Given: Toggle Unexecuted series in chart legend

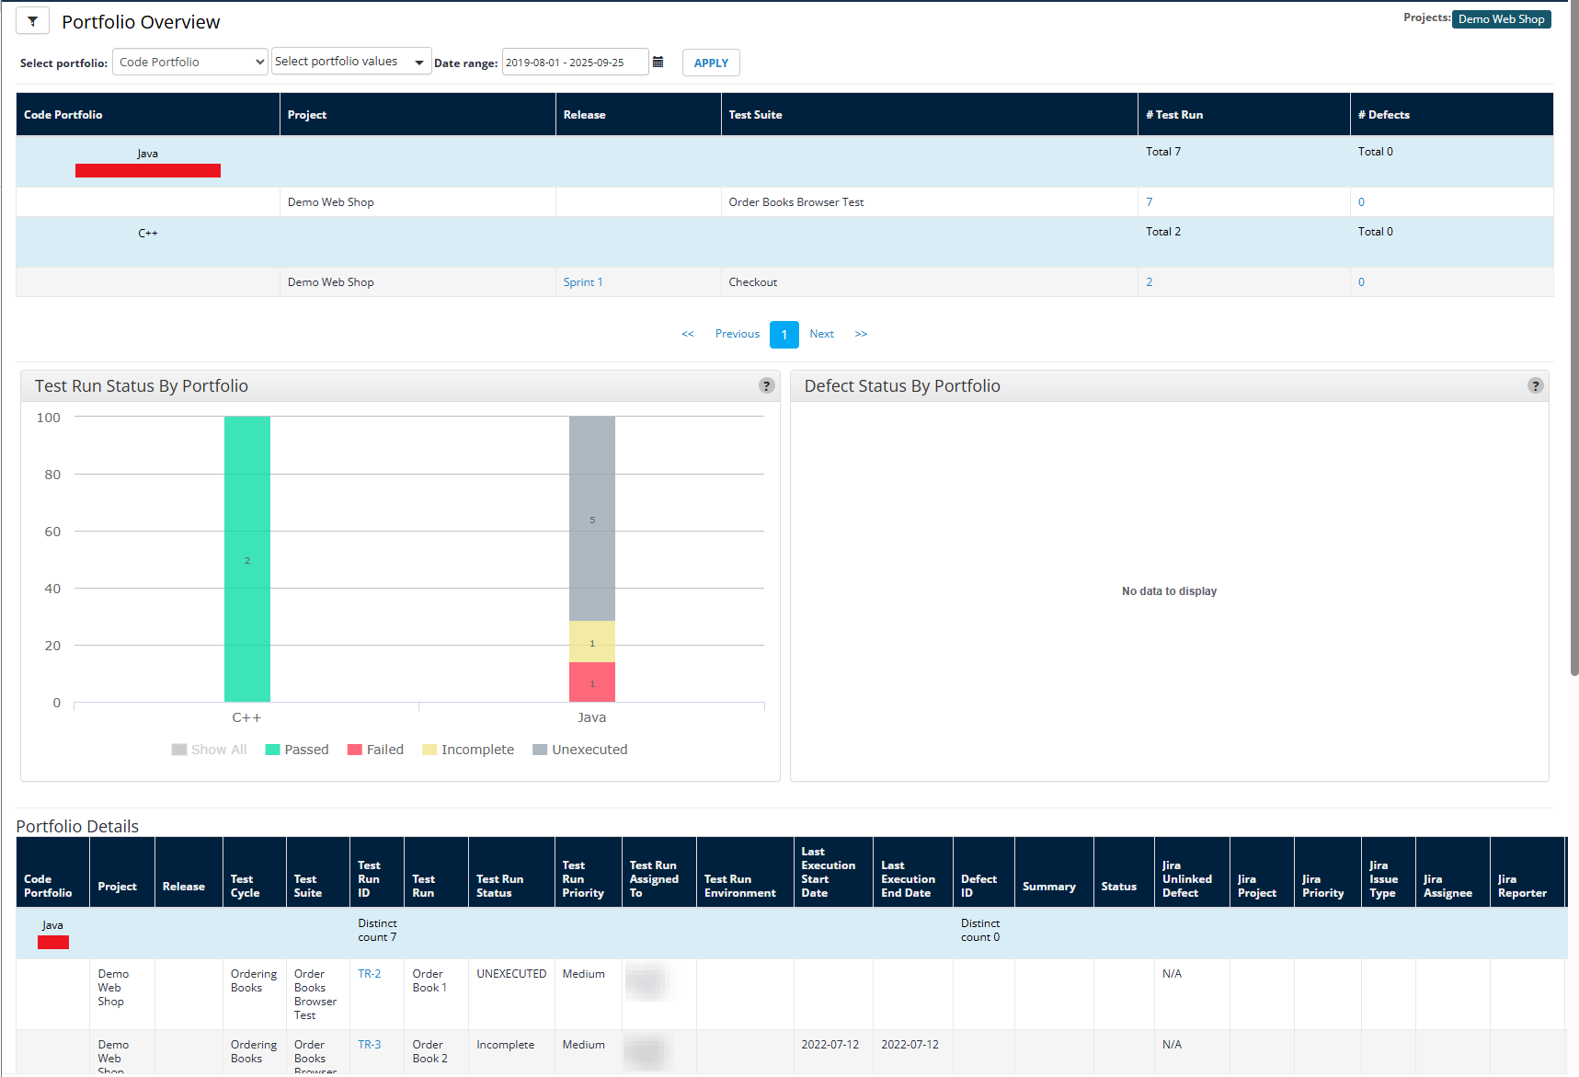Looking at the screenshot, I should pos(579,750).
